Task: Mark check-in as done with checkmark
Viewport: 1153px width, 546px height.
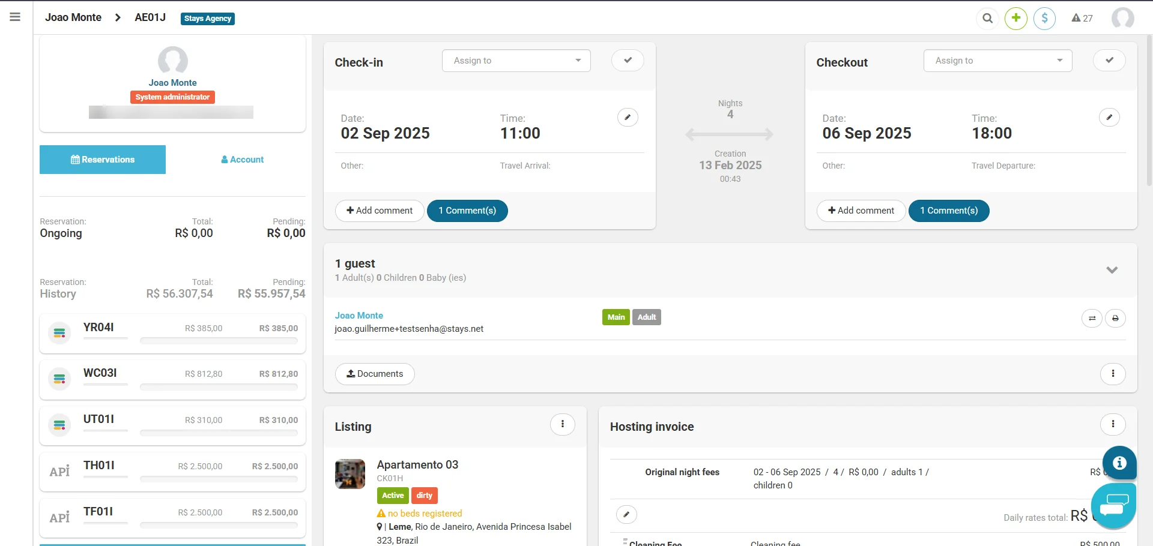Action: click(628, 60)
